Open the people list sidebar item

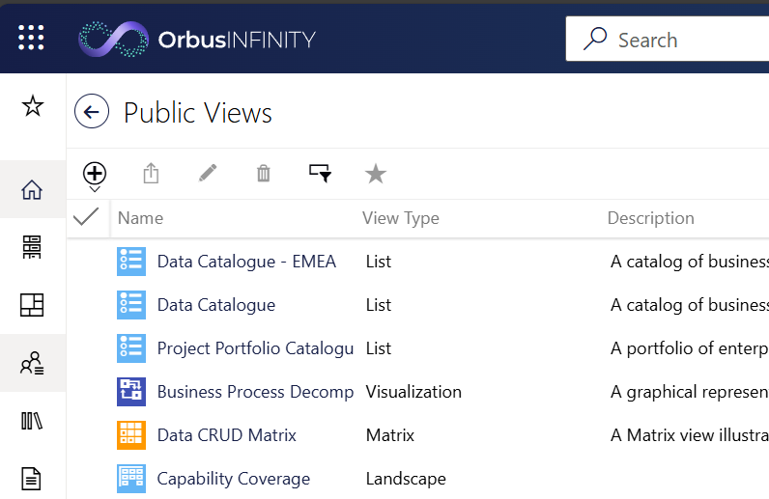(x=32, y=363)
